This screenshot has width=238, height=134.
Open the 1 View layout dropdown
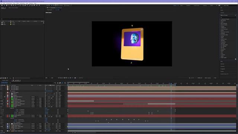click(215, 78)
